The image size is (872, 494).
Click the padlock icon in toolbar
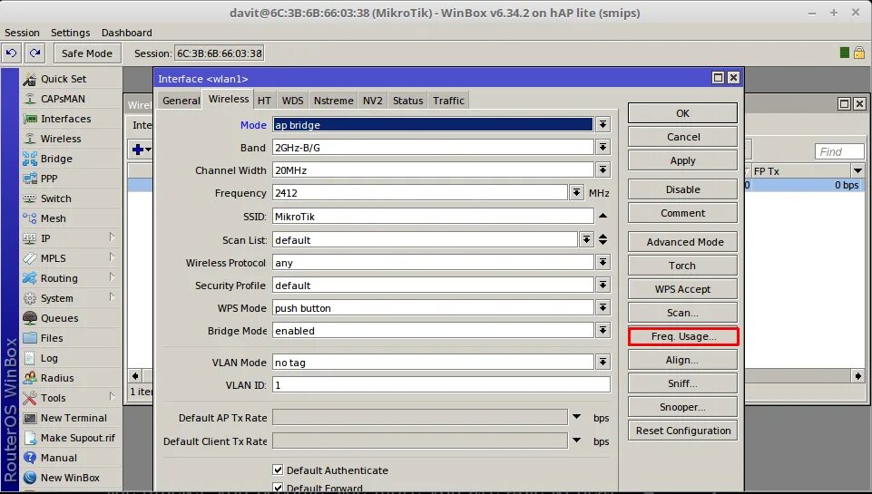pos(859,53)
